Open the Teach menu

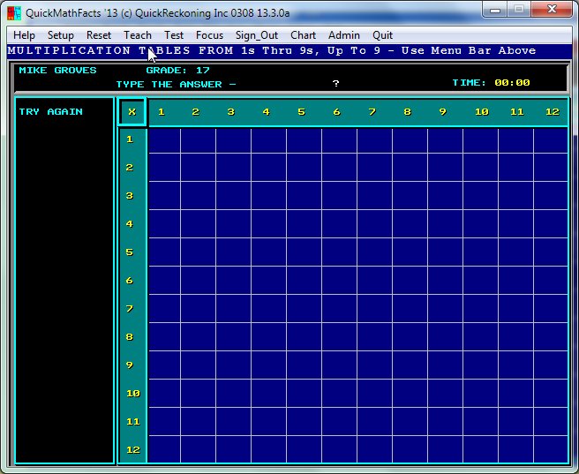coord(138,35)
